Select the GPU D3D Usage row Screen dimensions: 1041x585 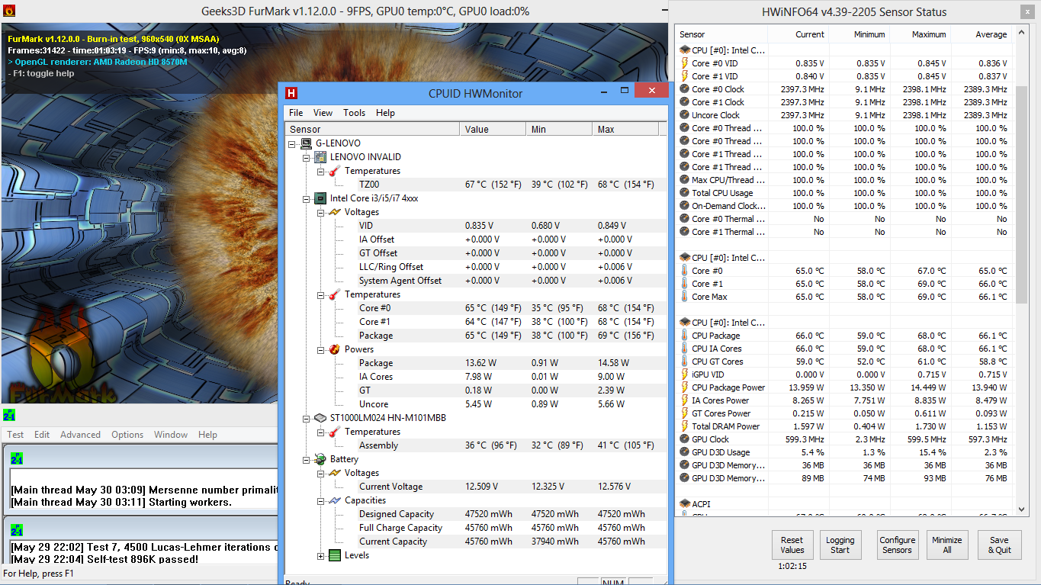[x=844, y=452]
